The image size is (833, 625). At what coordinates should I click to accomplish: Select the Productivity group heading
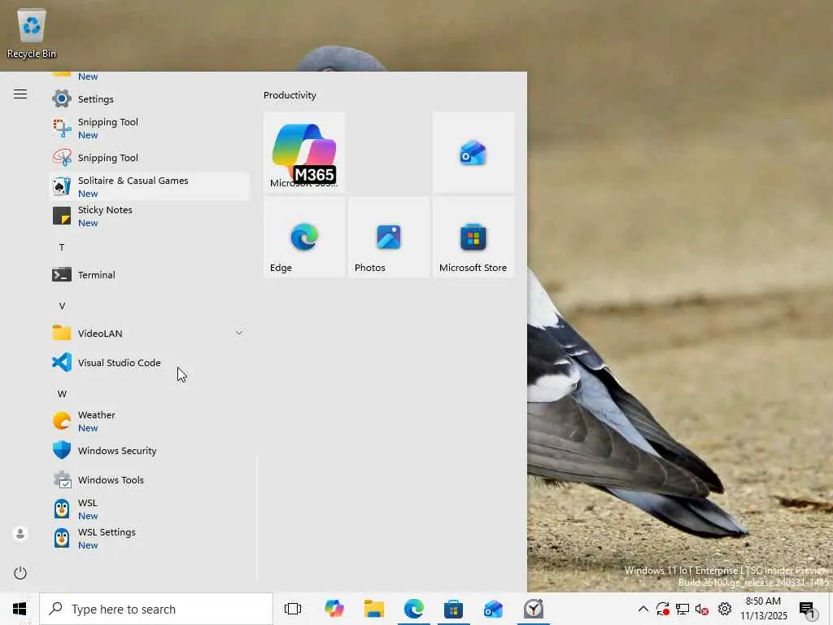tap(290, 95)
